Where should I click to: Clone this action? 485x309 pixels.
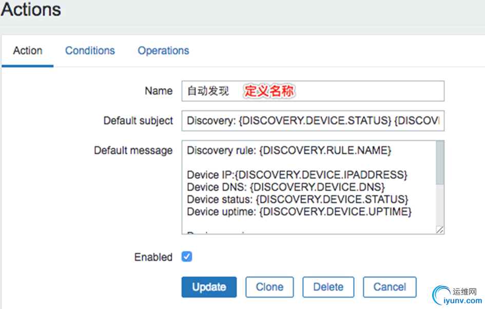point(269,287)
